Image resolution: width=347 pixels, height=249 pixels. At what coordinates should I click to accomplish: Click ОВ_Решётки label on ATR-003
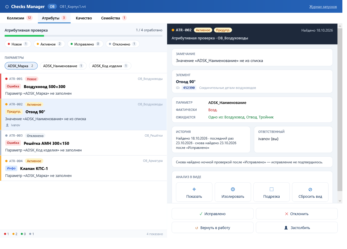pos(154,136)
